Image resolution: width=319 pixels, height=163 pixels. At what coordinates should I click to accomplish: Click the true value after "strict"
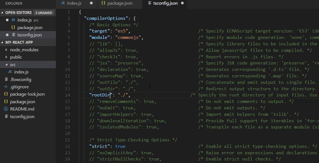click(120, 146)
